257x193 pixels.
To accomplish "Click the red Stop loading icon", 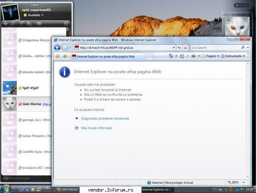I will [185, 48].
